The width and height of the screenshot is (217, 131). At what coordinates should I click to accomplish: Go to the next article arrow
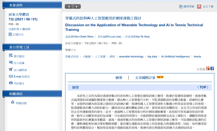[x=77, y=7]
